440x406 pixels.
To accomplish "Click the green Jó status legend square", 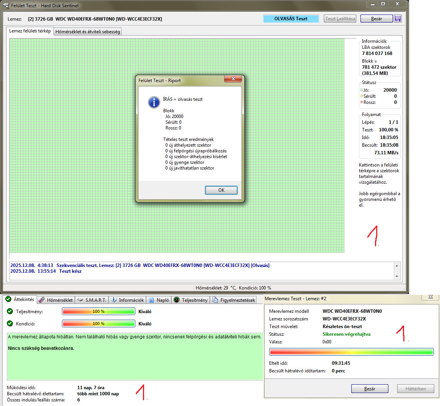I will [x=361, y=90].
